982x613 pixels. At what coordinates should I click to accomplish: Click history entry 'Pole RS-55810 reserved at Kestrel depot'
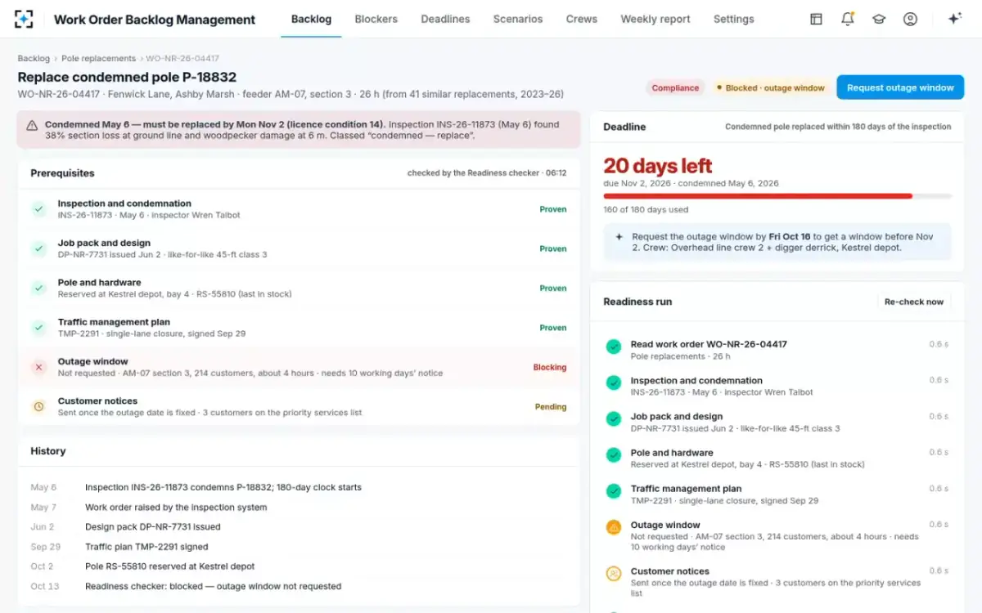tap(169, 566)
